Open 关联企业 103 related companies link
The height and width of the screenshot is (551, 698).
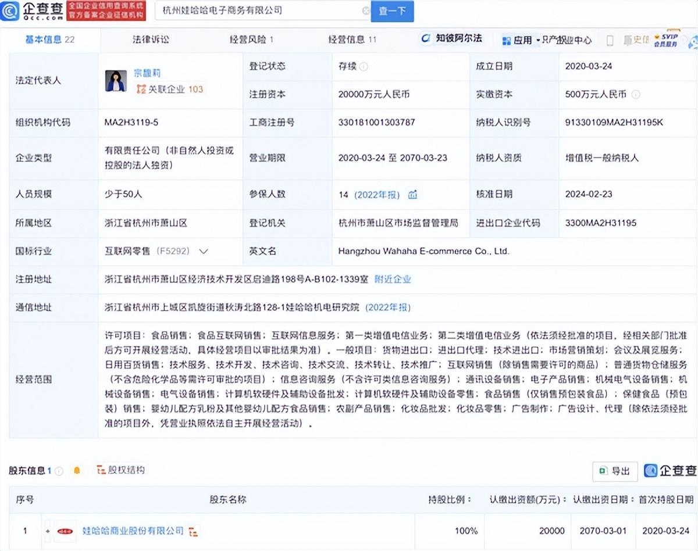tap(169, 89)
